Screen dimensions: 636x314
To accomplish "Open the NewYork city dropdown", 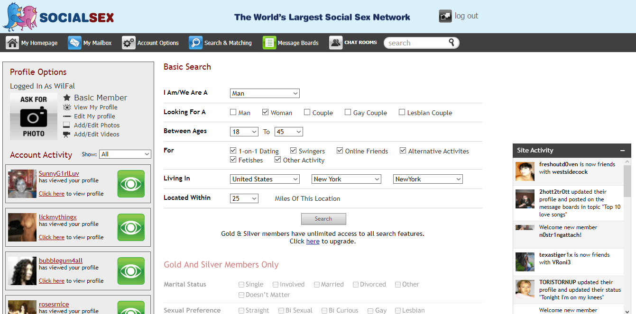I will (x=428, y=179).
